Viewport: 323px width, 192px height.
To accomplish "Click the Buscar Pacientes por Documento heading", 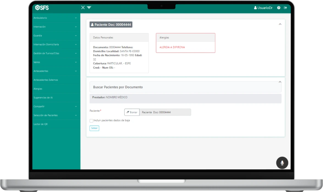I will point(118,87).
